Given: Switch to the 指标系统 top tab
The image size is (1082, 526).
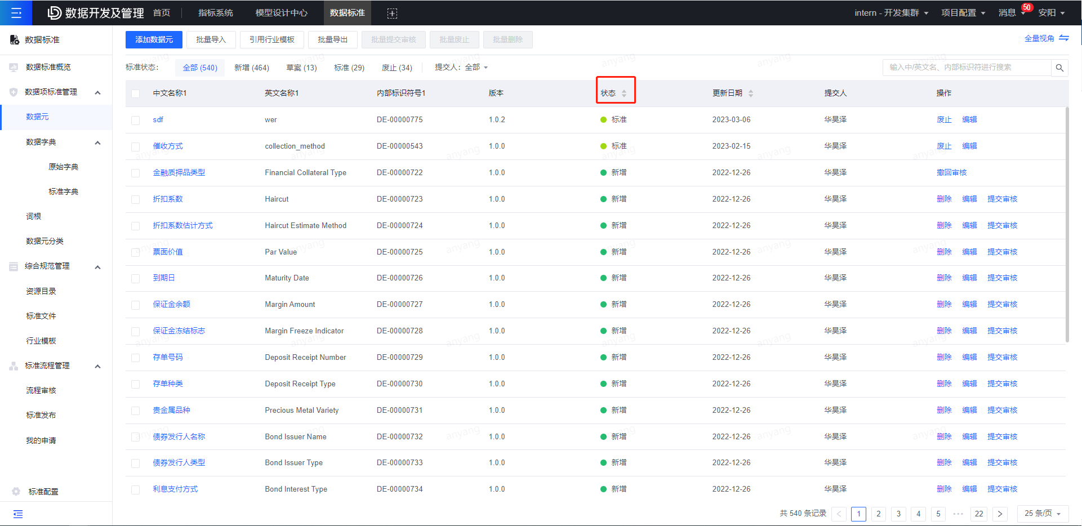Looking at the screenshot, I should coord(215,12).
